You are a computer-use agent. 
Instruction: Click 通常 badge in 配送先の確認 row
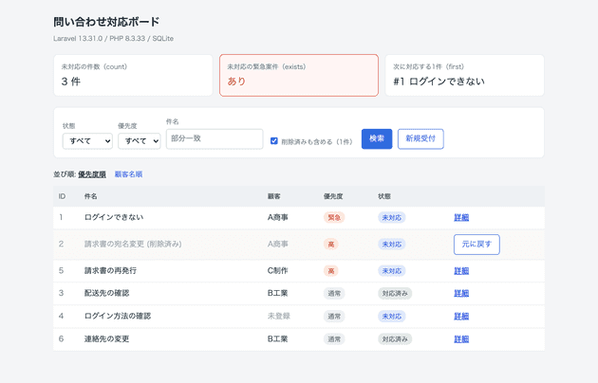pos(334,293)
